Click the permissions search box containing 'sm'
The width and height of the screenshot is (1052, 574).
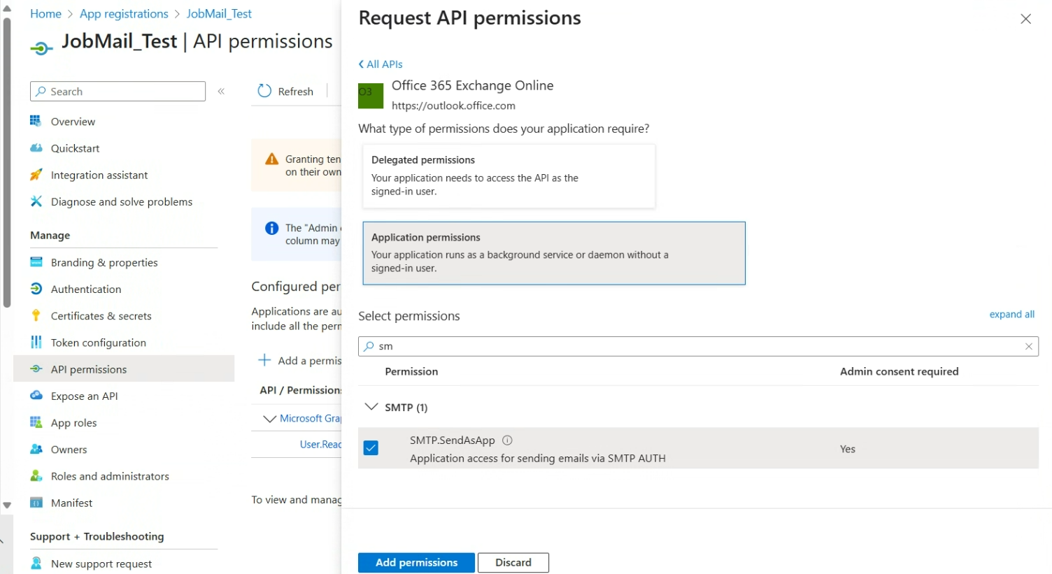pyautogui.click(x=698, y=346)
